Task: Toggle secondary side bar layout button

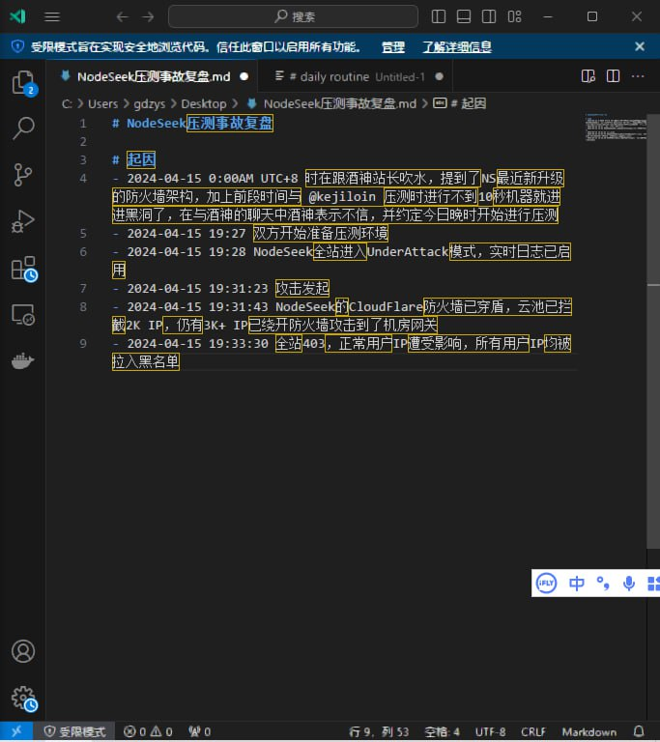Action: (489, 16)
